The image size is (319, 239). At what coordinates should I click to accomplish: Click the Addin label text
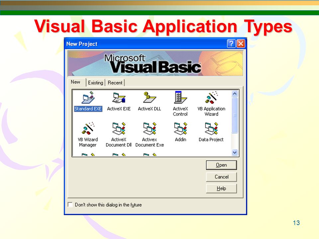click(x=180, y=140)
